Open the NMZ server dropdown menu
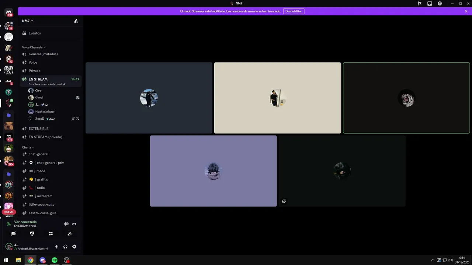Viewport: 472px width, 265px height. point(28,21)
